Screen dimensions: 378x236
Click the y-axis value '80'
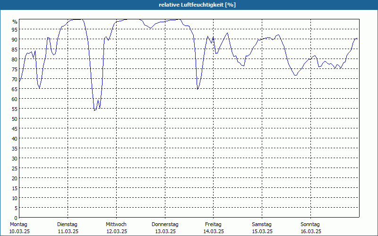click(x=15, y=59)
